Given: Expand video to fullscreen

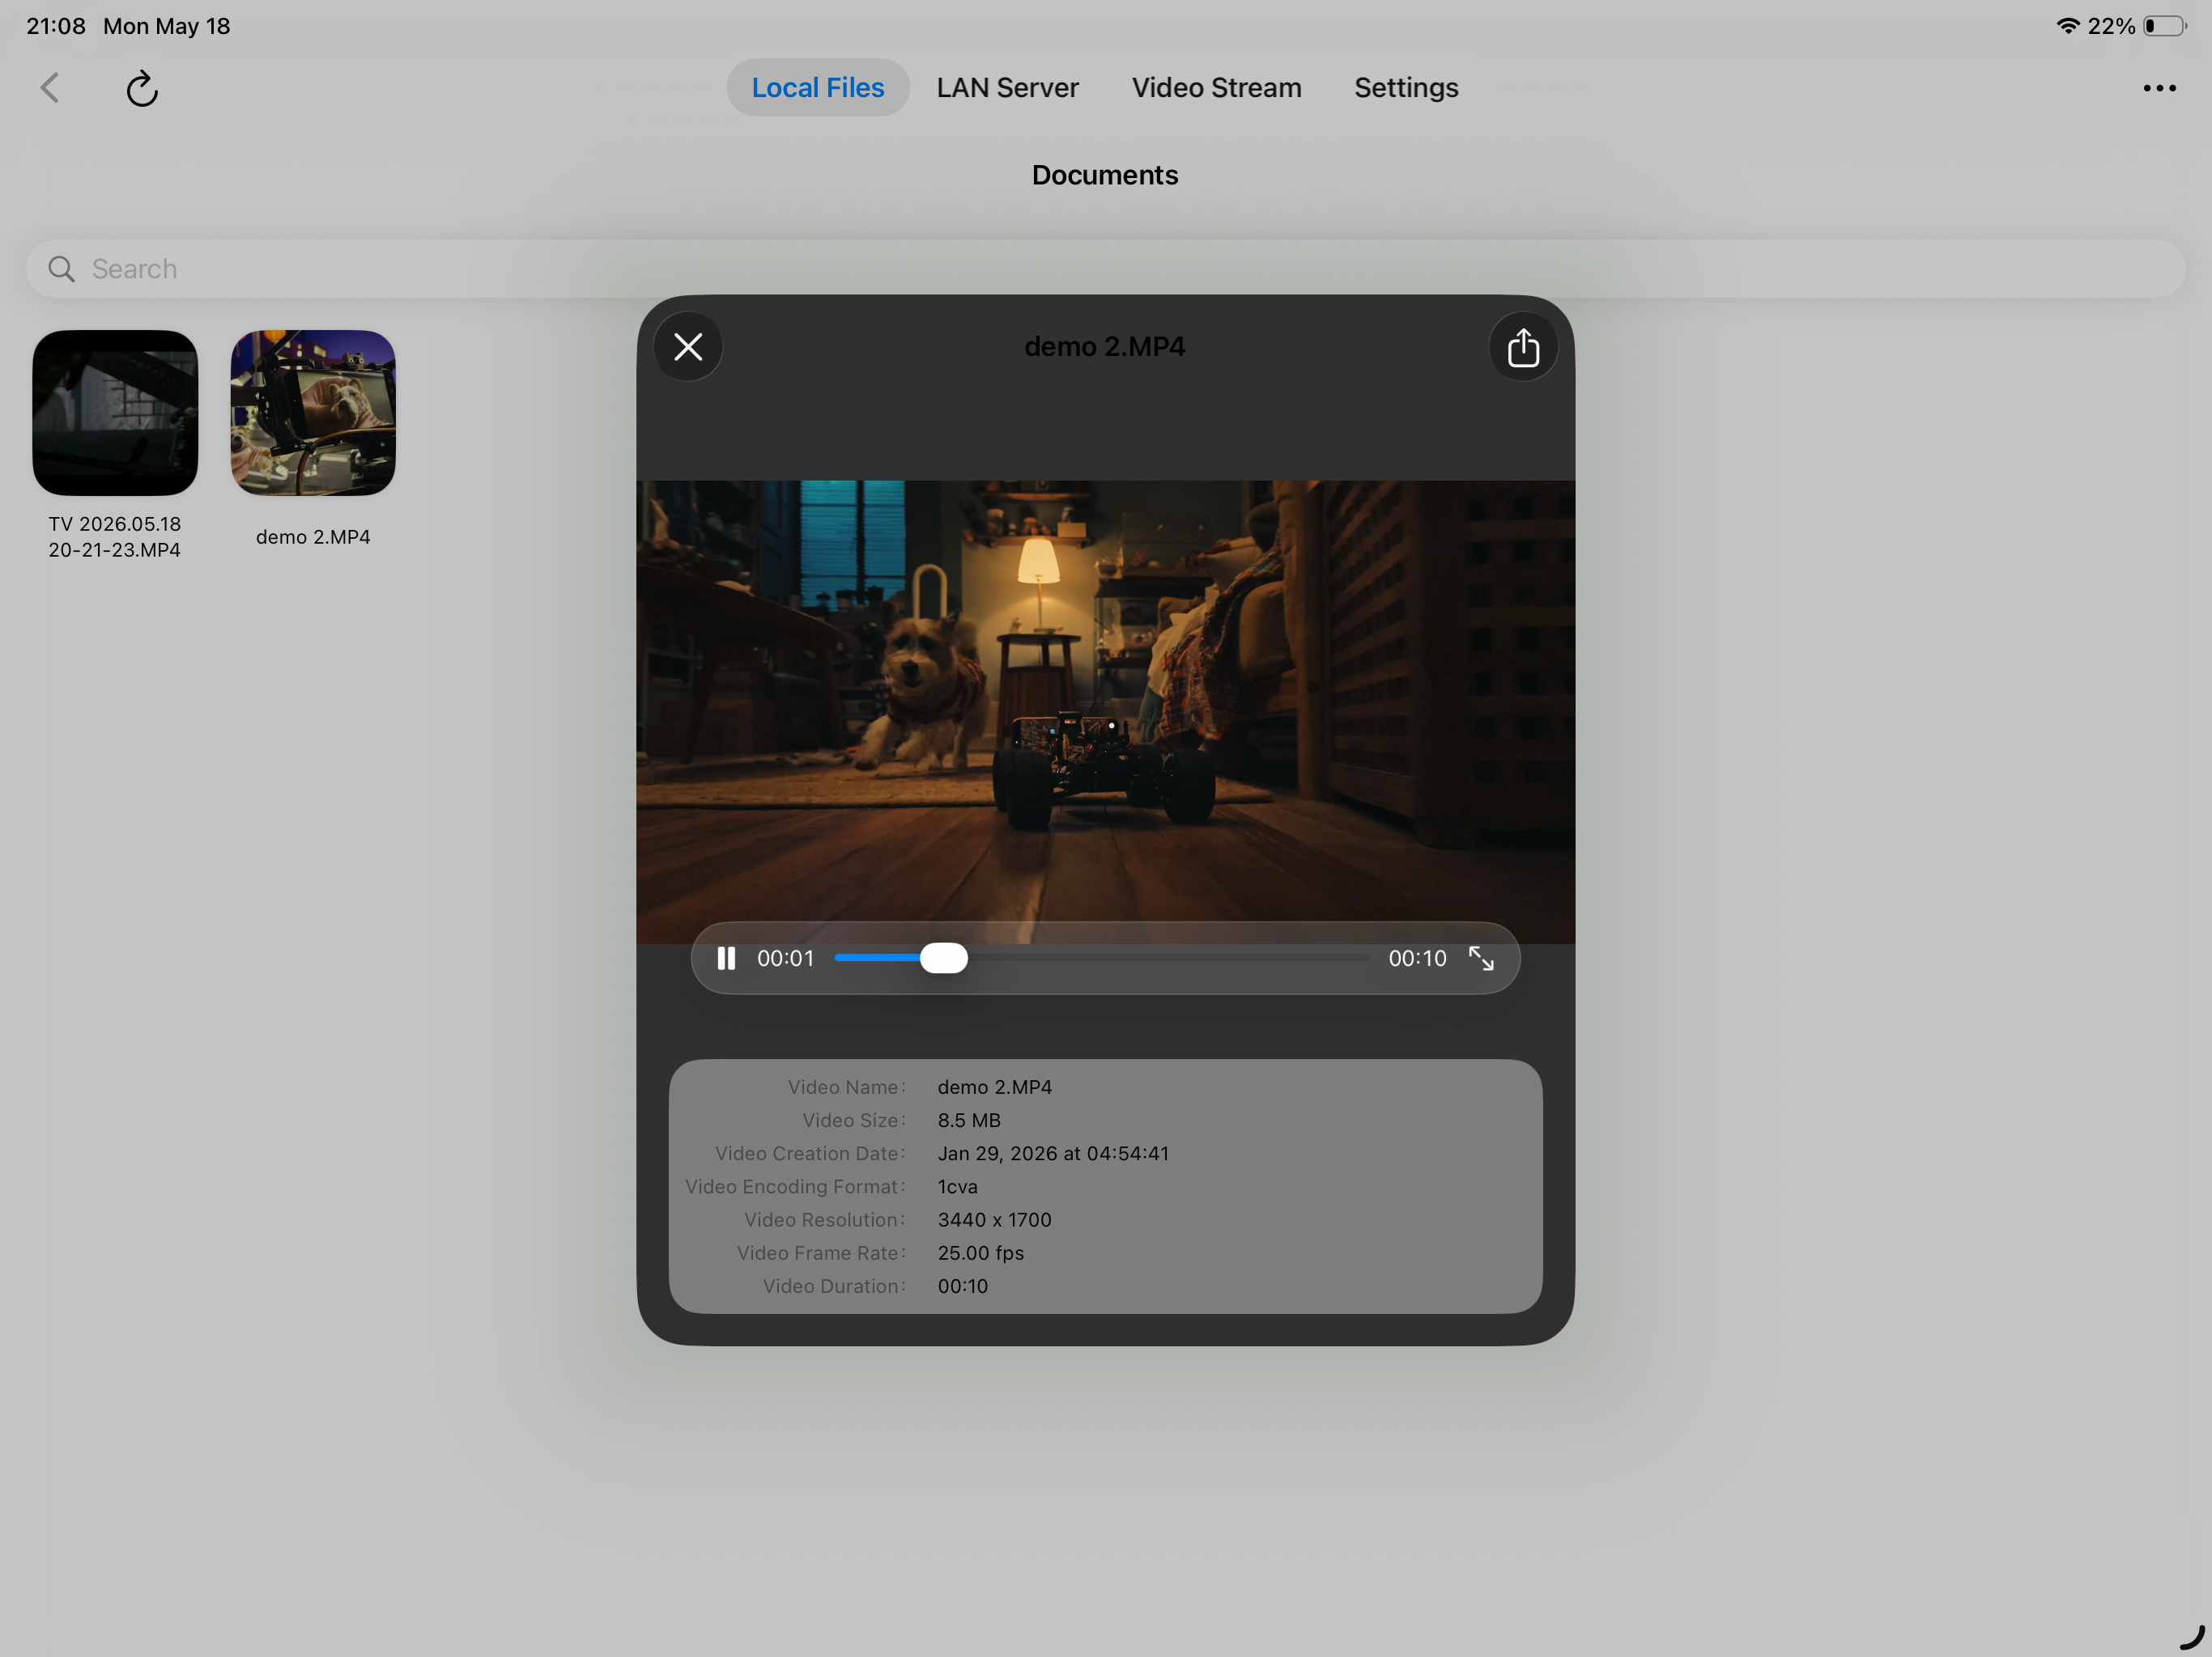Looking at the screenshot, I should click(1481, 957).
